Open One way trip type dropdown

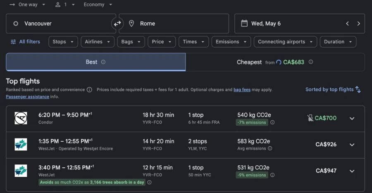(27, 5)
